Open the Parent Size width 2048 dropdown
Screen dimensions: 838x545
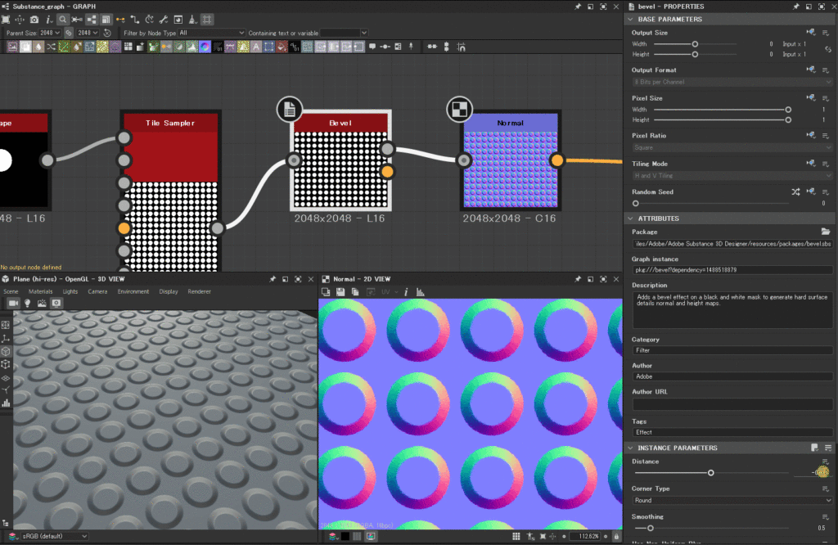click(x=50, y=33)
